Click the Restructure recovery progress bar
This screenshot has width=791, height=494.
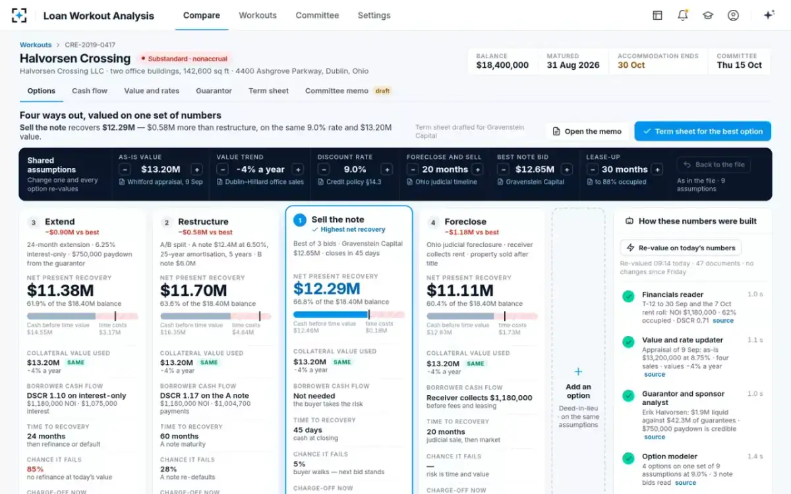point(216,316)
